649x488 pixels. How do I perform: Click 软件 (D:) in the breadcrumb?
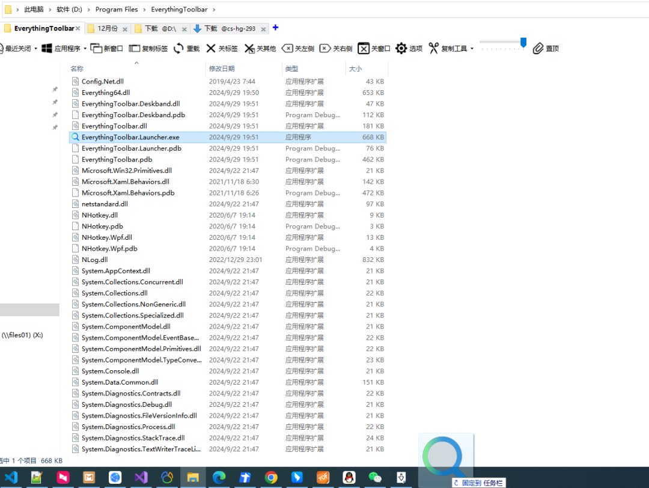[x=69, y=9]
